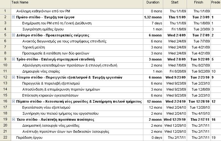The width and height of the screenshot is (221, 141).
Task: Collapse the Πέμπτο στάδιο summary task
Action: pos(13,101)
